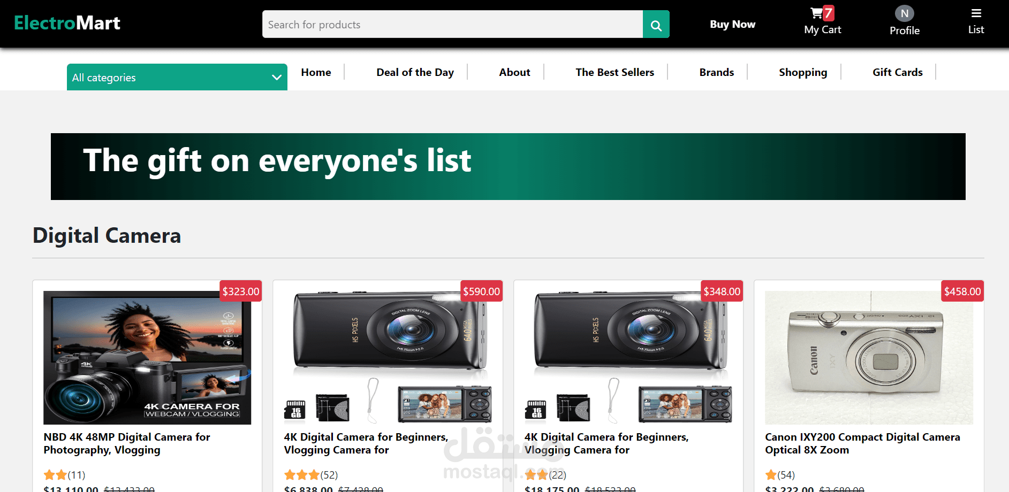Open the About page menu item
The image size is (1009, 492).
coord(514,72)
